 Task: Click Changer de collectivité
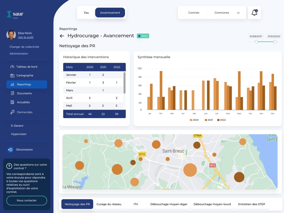point(24,47)
